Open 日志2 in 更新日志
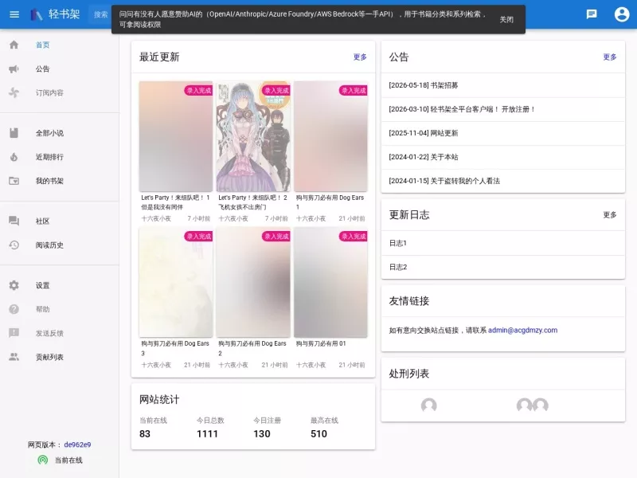The width and height of the screenshot is (637, 478). (503, 267)
